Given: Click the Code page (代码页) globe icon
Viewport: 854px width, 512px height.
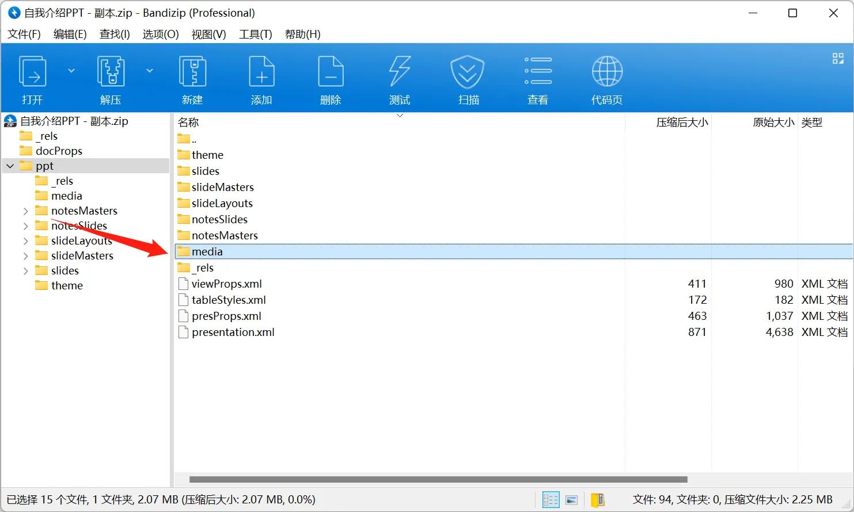Looking at the screenshot, I should [607, 71].
